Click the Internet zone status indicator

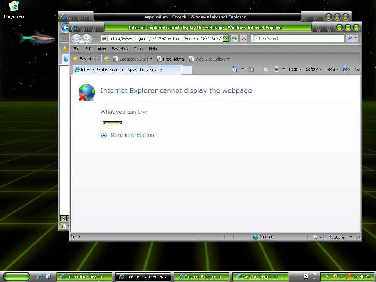[x=264, y=237]
